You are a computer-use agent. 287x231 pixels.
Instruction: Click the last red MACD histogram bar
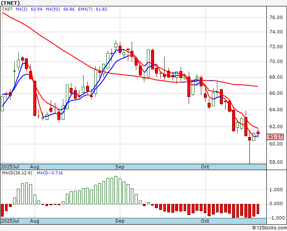click(258, 209)
